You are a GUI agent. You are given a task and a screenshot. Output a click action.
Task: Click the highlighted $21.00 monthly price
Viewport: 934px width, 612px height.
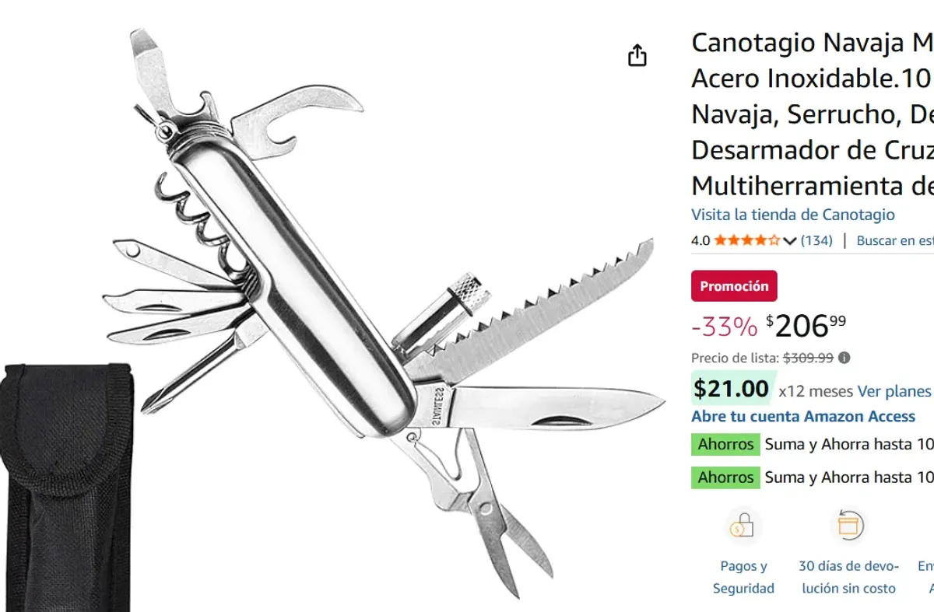[x=731, y=388]
